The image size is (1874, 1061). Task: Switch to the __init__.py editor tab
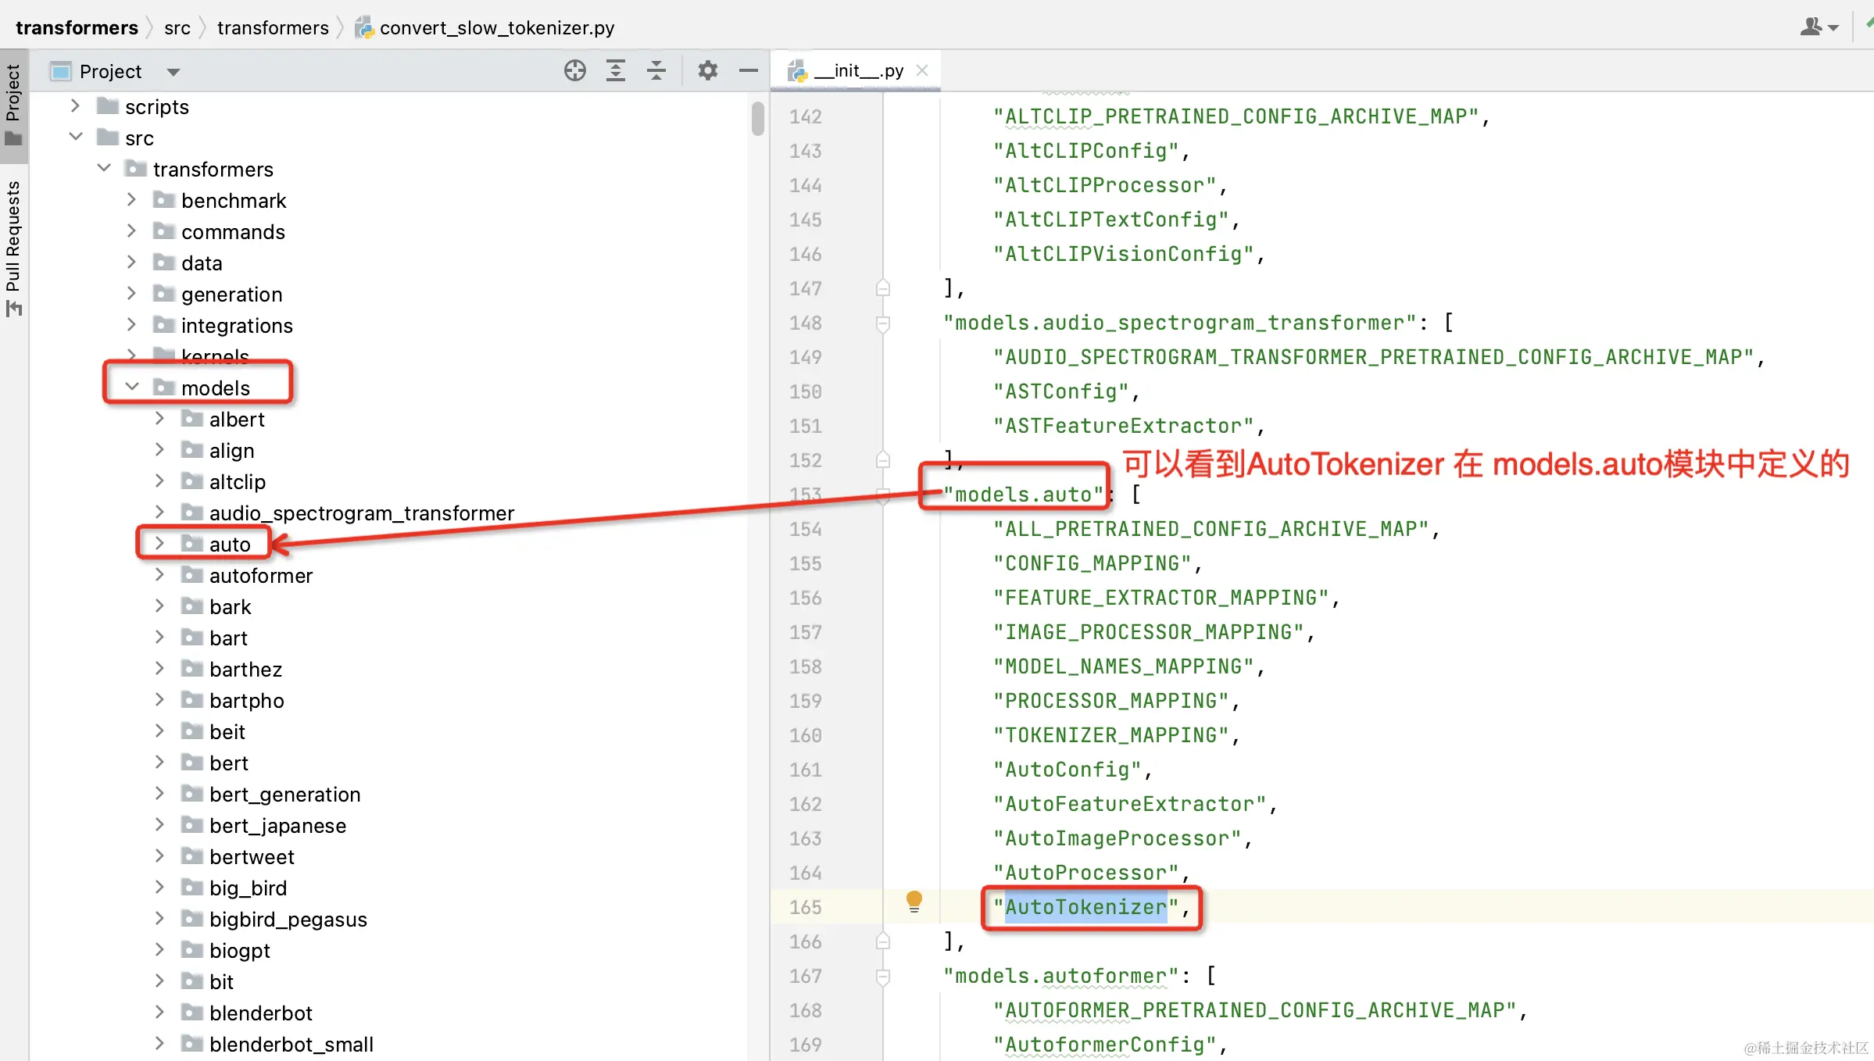tap(857, 71)
